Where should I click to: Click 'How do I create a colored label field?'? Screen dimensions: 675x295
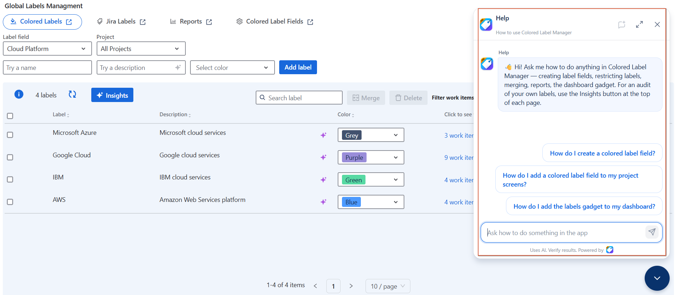point(602,153)
